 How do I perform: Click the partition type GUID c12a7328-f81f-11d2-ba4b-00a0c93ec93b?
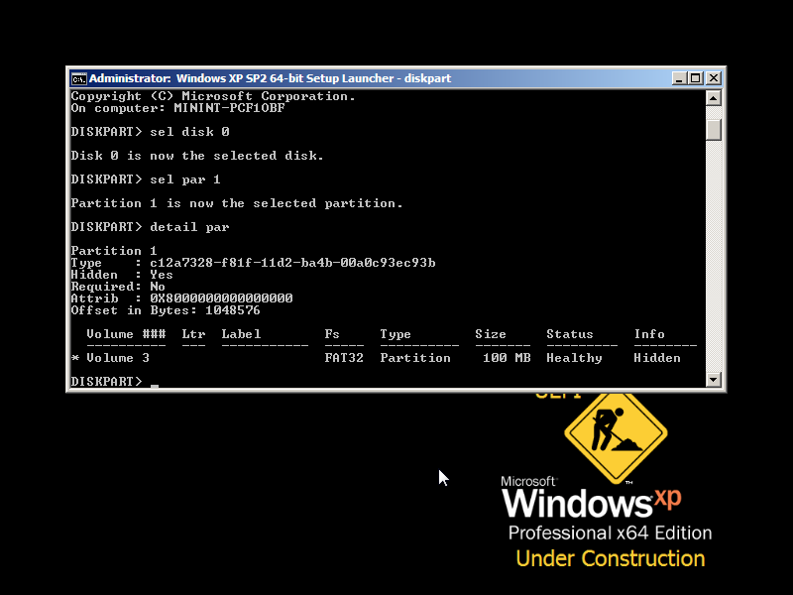(292, 263)
